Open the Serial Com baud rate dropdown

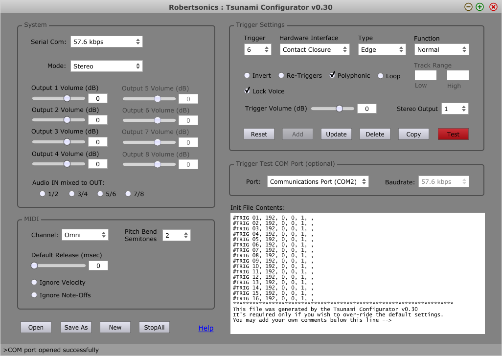[x=106, y=42]
